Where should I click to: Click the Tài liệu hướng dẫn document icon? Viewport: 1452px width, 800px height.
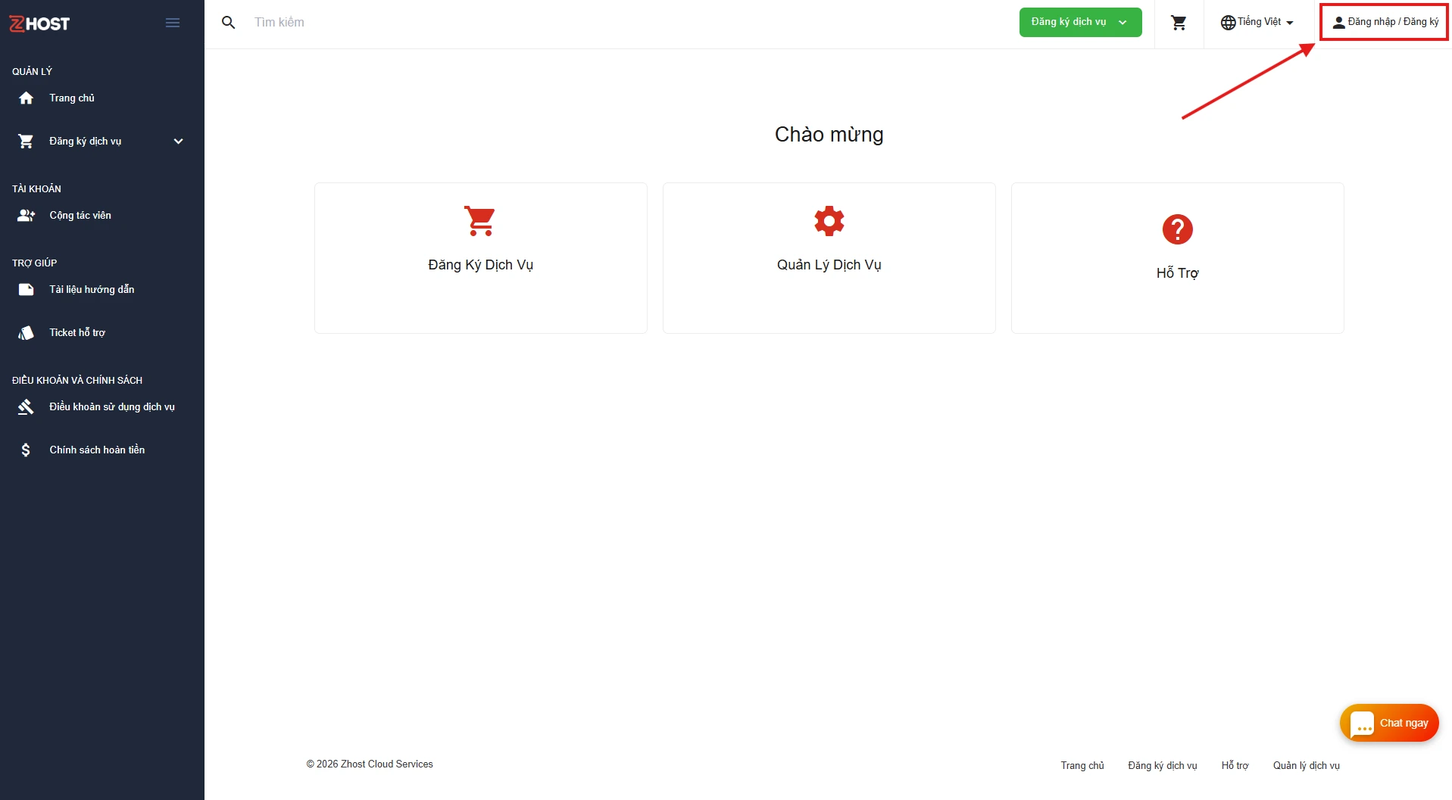click(x=27, y=289)
